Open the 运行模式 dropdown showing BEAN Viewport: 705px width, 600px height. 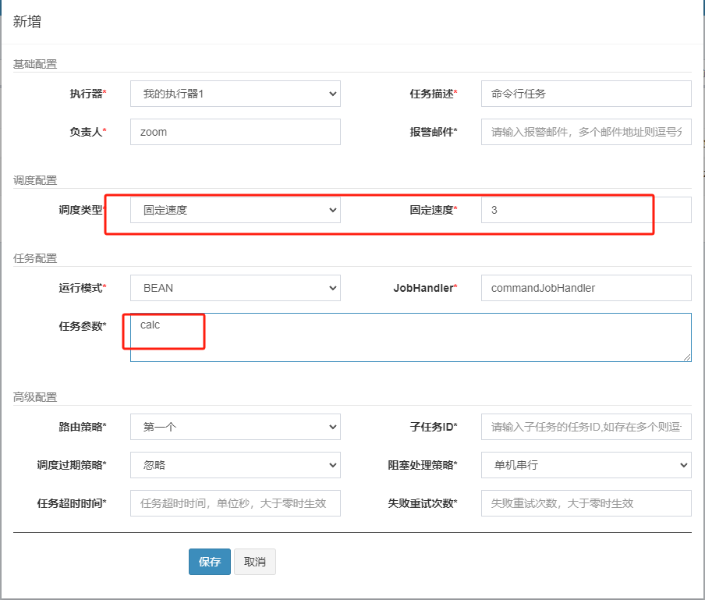point(234,287)
